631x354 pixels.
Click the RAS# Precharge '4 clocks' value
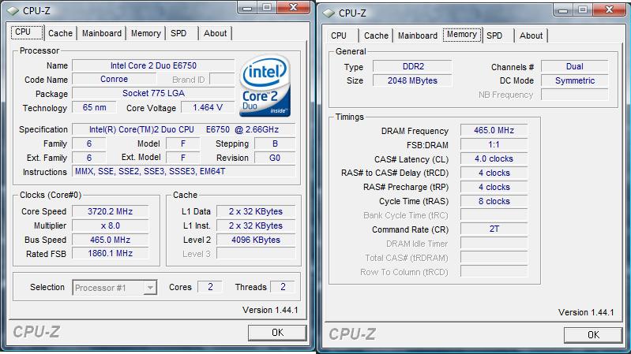point(494,187)
